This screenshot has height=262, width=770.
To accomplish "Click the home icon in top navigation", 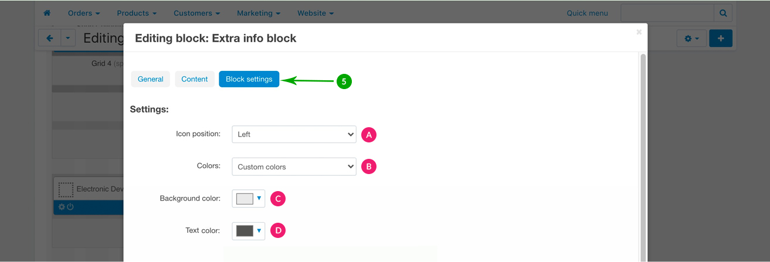I will pyautogui.click(x=47, y=13).
